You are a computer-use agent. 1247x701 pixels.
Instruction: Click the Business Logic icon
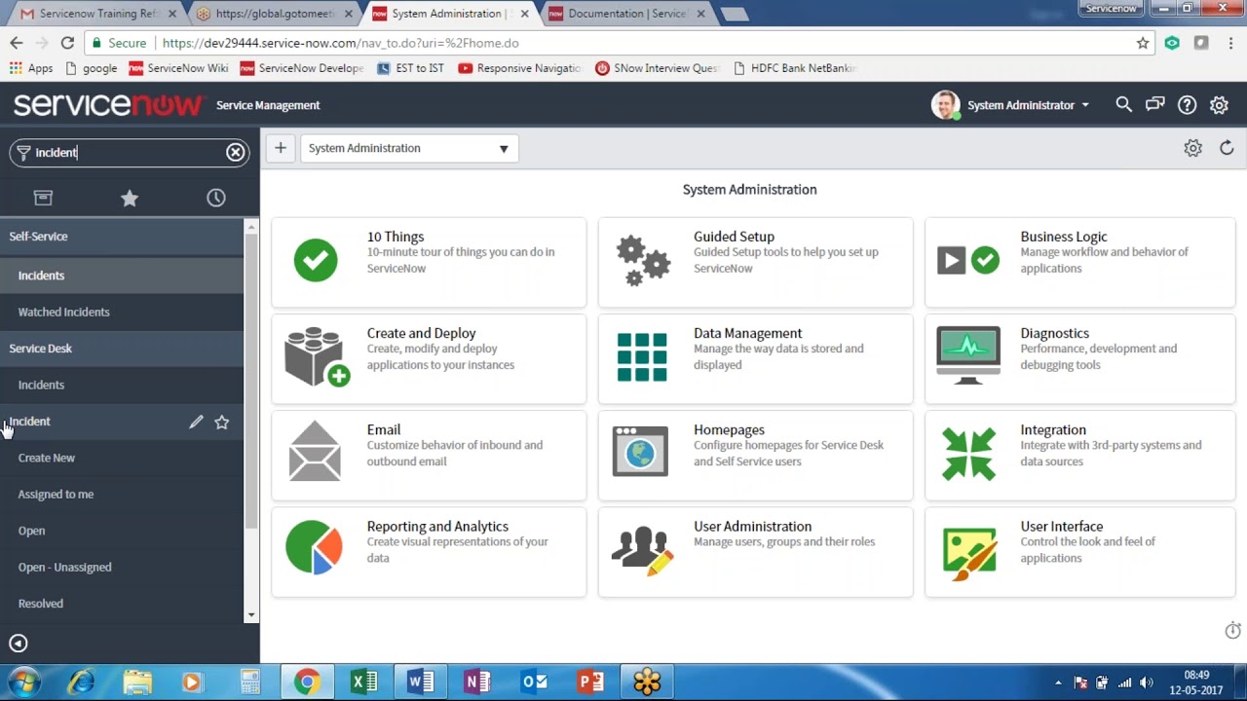(x=968, y=260)
